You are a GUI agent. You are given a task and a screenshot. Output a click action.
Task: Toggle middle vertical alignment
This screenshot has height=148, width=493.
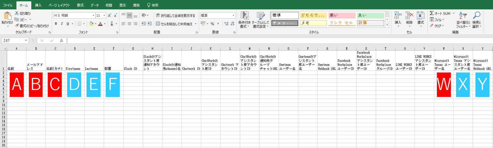(x=129, y=16)
